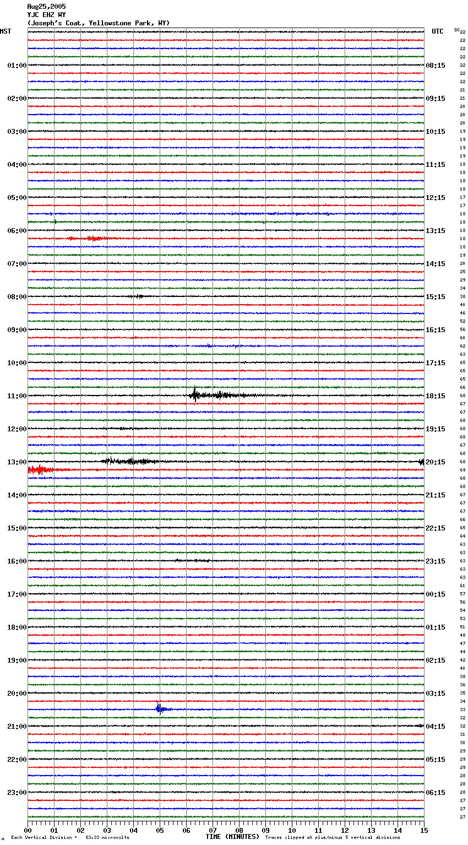Click the 03:15 UTC time label
Screen dimensions: 468x845
point(436,694)
